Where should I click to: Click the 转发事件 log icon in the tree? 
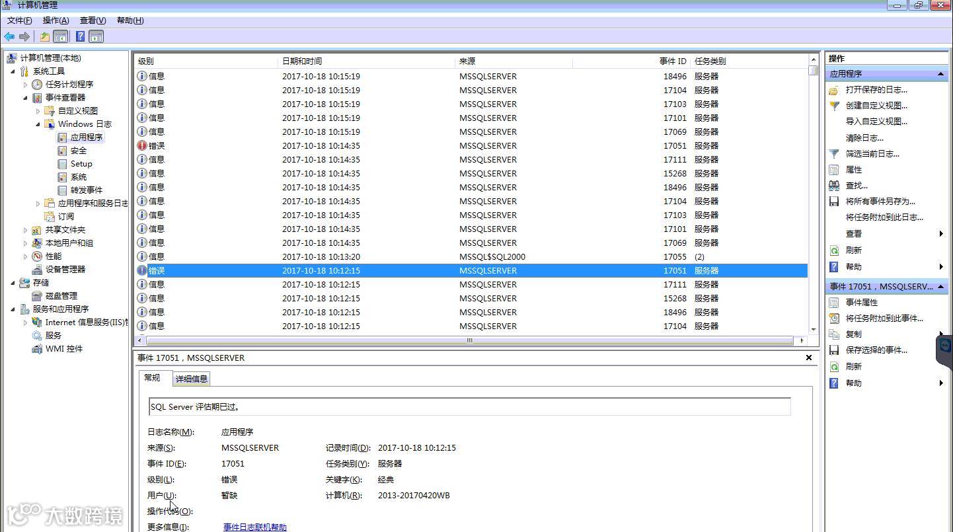63,190
